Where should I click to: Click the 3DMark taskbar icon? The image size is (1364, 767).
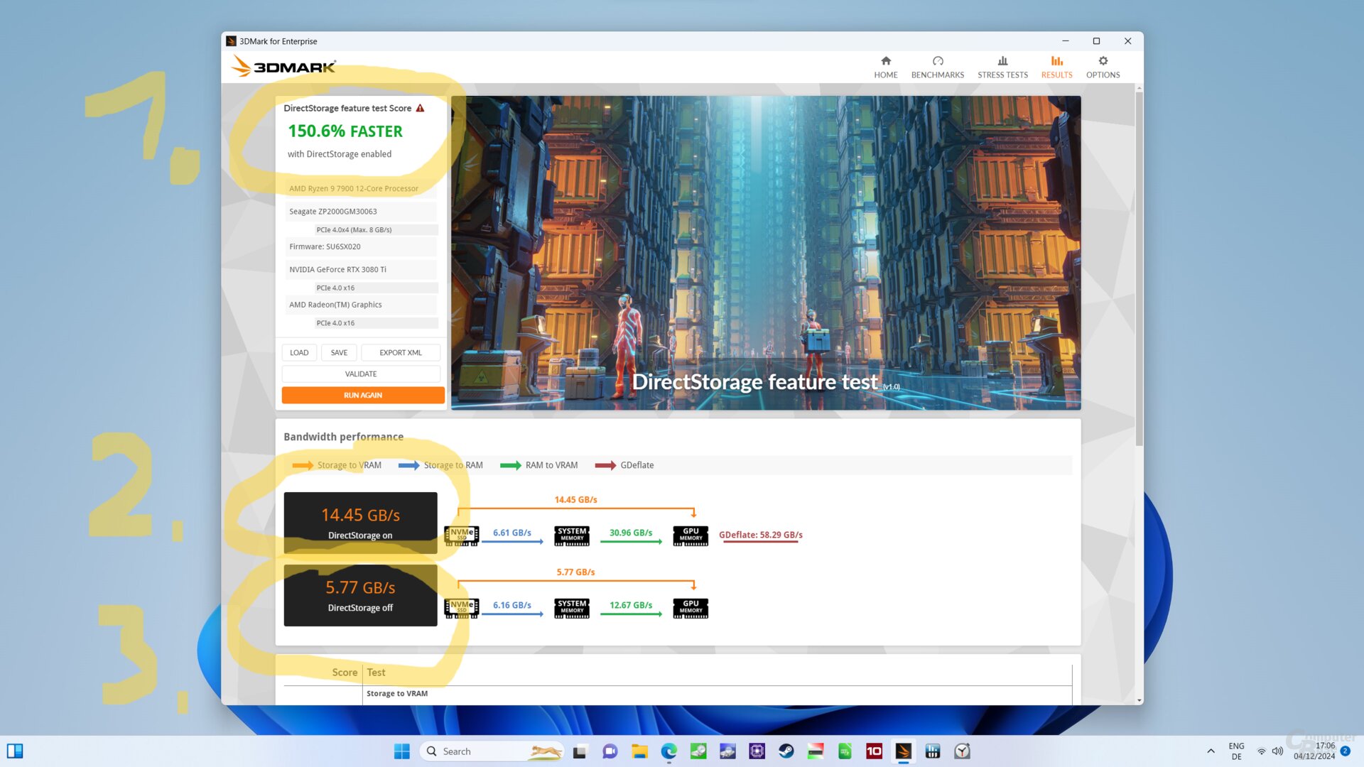tap(903, 751)
